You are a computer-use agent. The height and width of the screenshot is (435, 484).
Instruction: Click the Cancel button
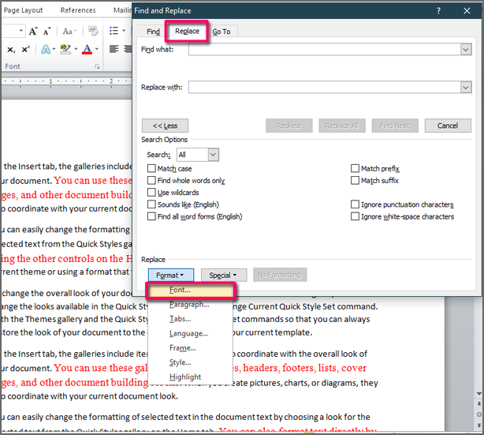448,126
